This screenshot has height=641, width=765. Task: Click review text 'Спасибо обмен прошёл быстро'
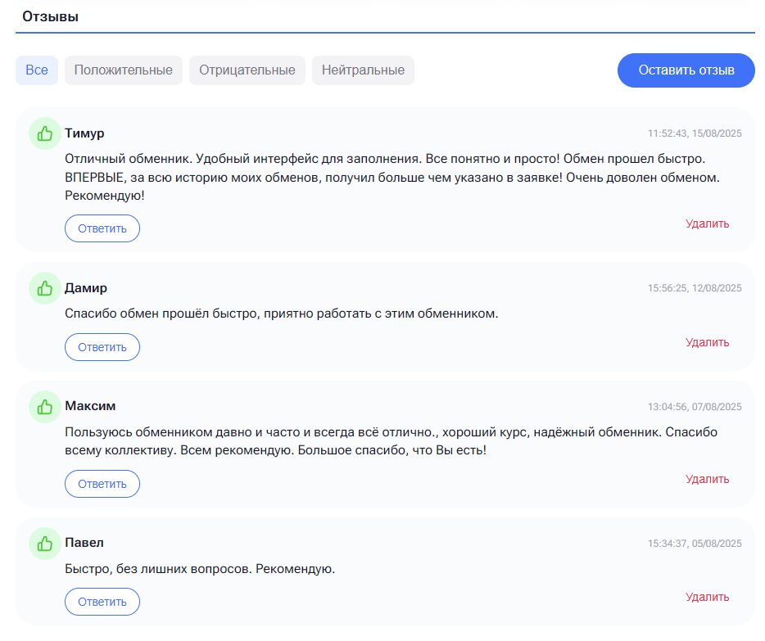coord(282,314)
